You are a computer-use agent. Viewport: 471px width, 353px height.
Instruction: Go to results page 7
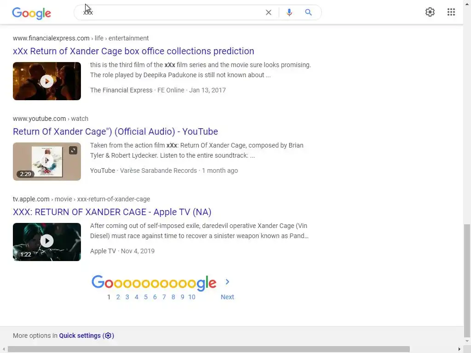tap(164, 297)
